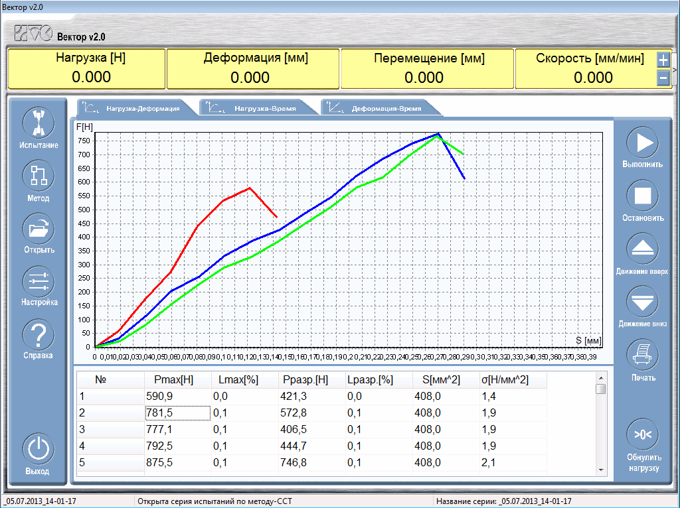Start the test with Выполнить play button
This screenshot has height=508, width=680.
tap(642, 143)
